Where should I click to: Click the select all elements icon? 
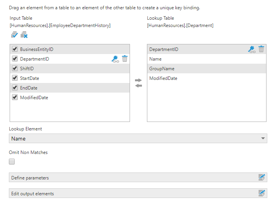14,35
